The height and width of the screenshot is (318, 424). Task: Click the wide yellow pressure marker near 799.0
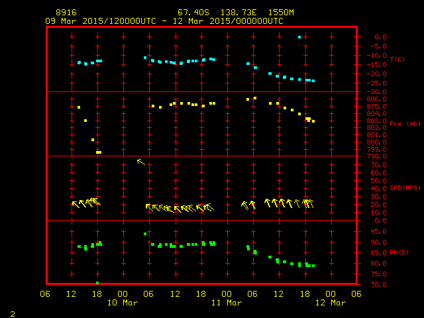point(99,152)
